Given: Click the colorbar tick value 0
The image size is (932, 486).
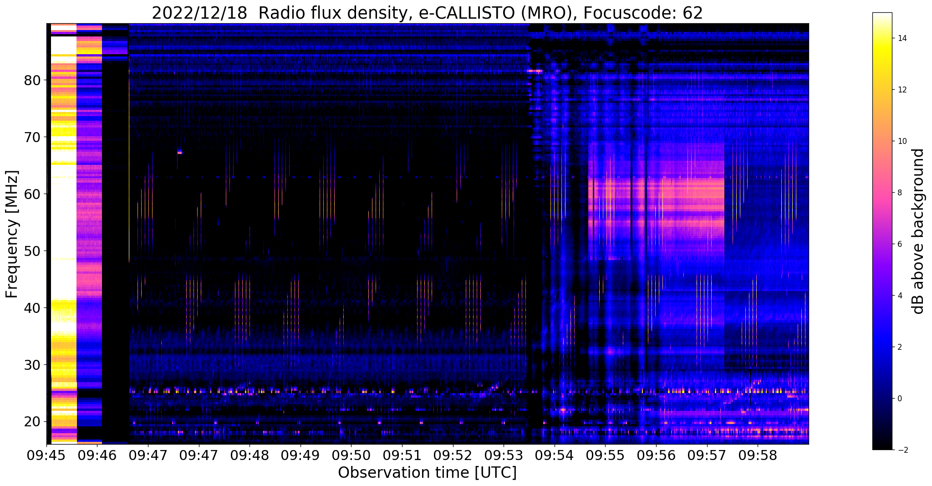Looking at the screenshot, I should (x=899, y=399).
